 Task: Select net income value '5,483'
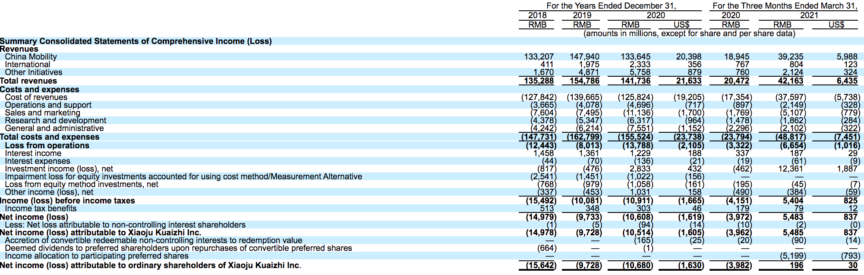[x=793, y=217]
